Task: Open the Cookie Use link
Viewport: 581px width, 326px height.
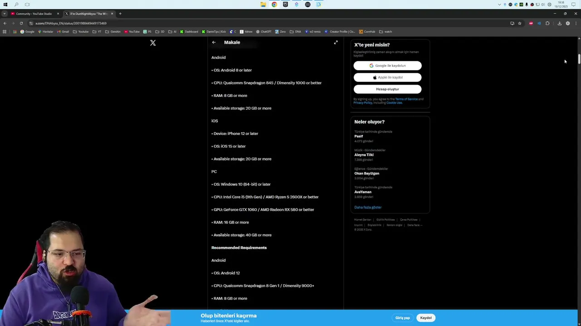Action: point(394,103)
